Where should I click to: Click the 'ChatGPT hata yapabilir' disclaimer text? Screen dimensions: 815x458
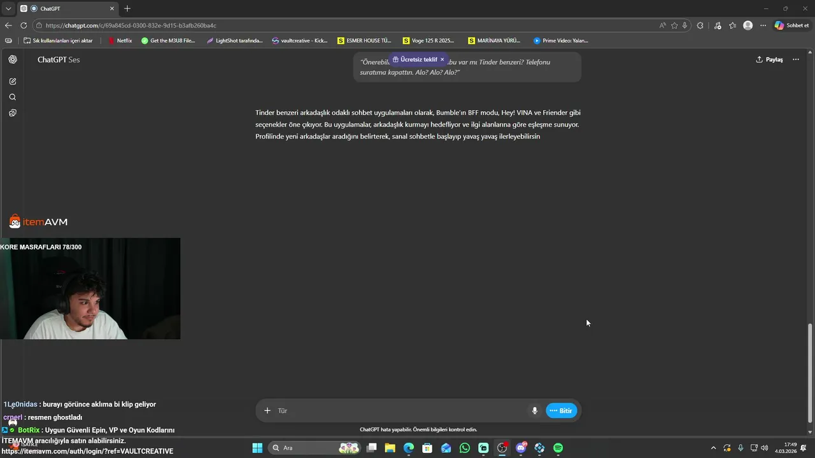tap(418, 429)
